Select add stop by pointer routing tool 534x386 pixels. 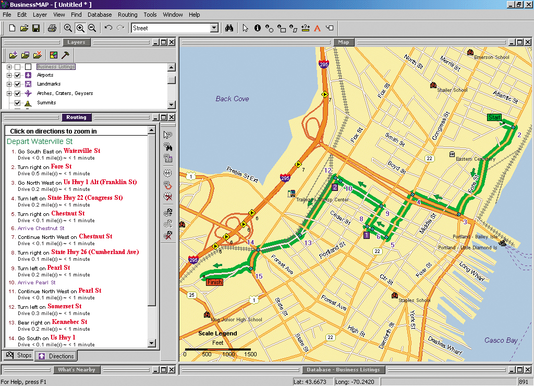point(167,135)
